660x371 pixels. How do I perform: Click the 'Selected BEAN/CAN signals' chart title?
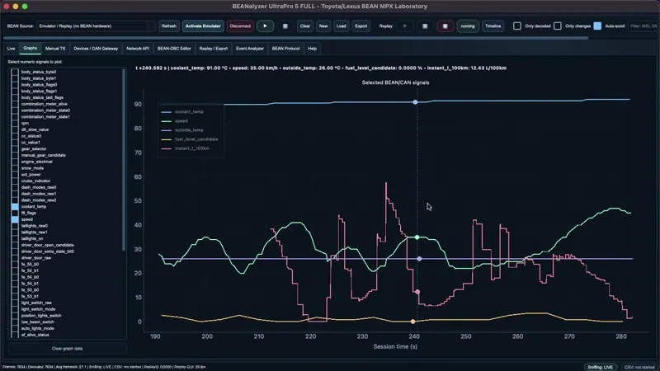[x=396, y=82]
